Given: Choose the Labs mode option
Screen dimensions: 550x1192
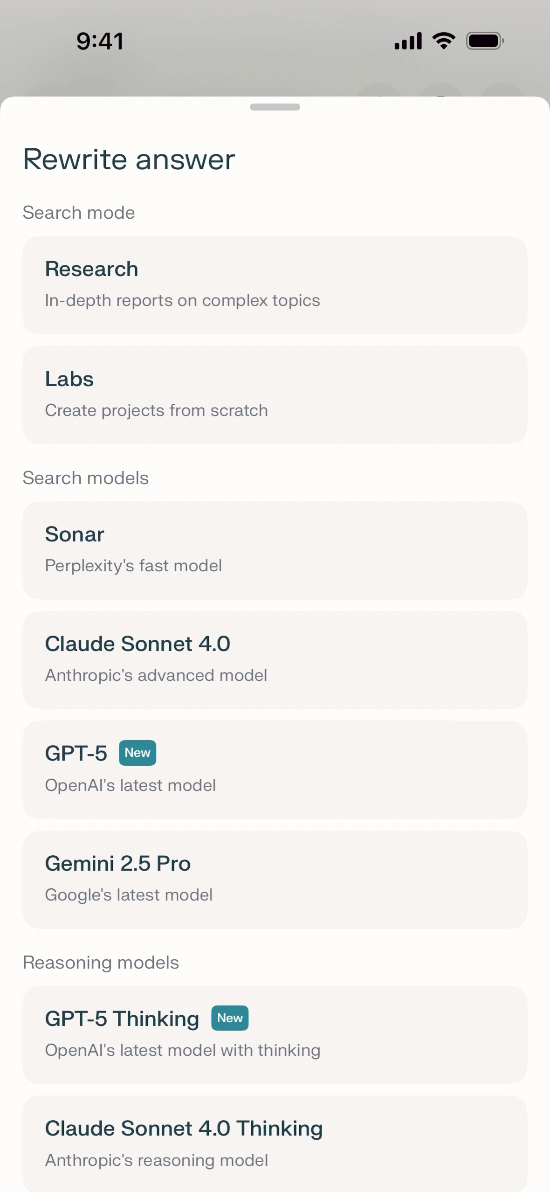Looking at the screenshot, I should pyautogui.click(x=275, y=395).
